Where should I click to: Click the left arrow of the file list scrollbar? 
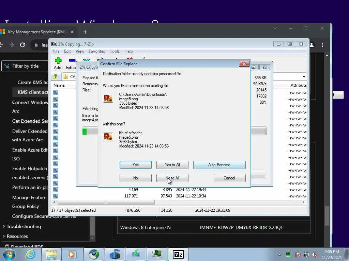[54, 203]
